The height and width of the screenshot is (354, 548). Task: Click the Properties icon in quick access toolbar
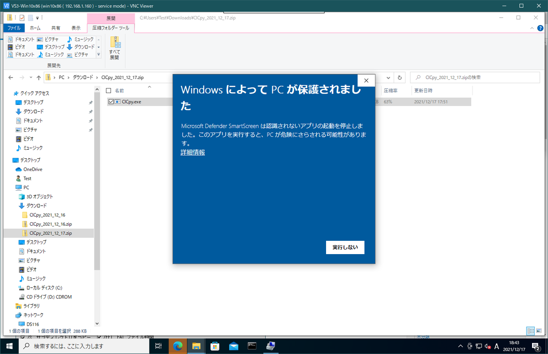point(22,18)
